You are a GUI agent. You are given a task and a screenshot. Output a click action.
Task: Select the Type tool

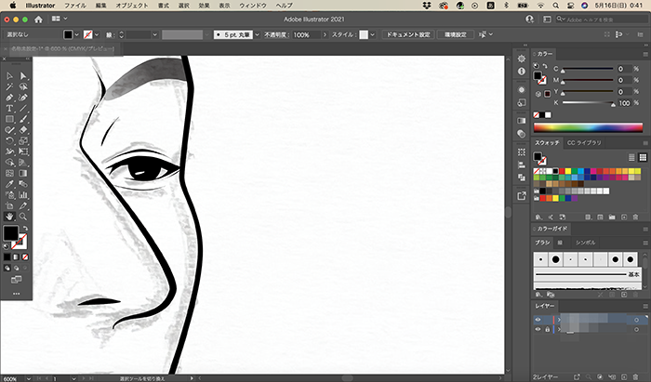coord(9,108)
